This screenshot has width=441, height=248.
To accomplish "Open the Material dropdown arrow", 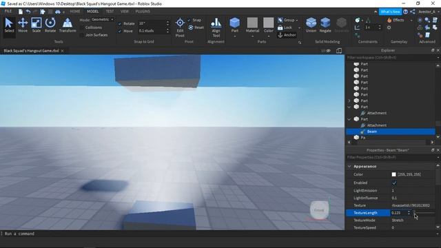I will (252, 37).
